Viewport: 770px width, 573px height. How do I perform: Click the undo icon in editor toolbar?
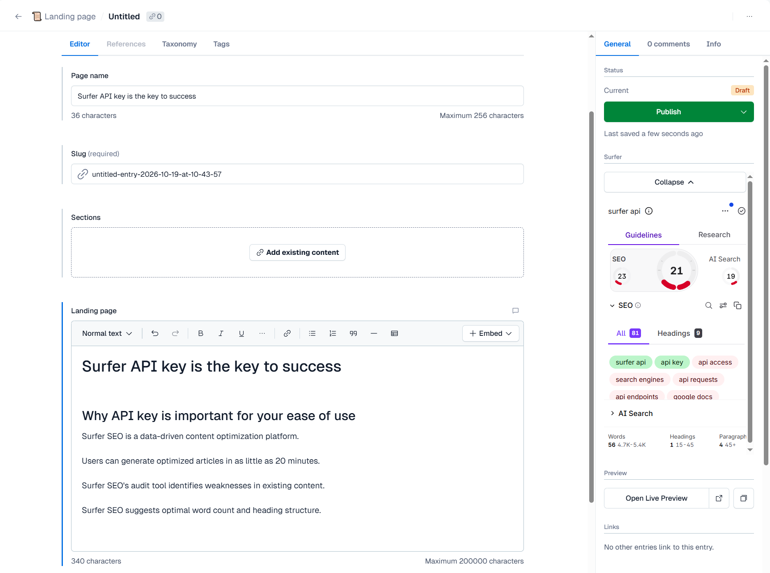pyautogui.click(x=155, y=333)
